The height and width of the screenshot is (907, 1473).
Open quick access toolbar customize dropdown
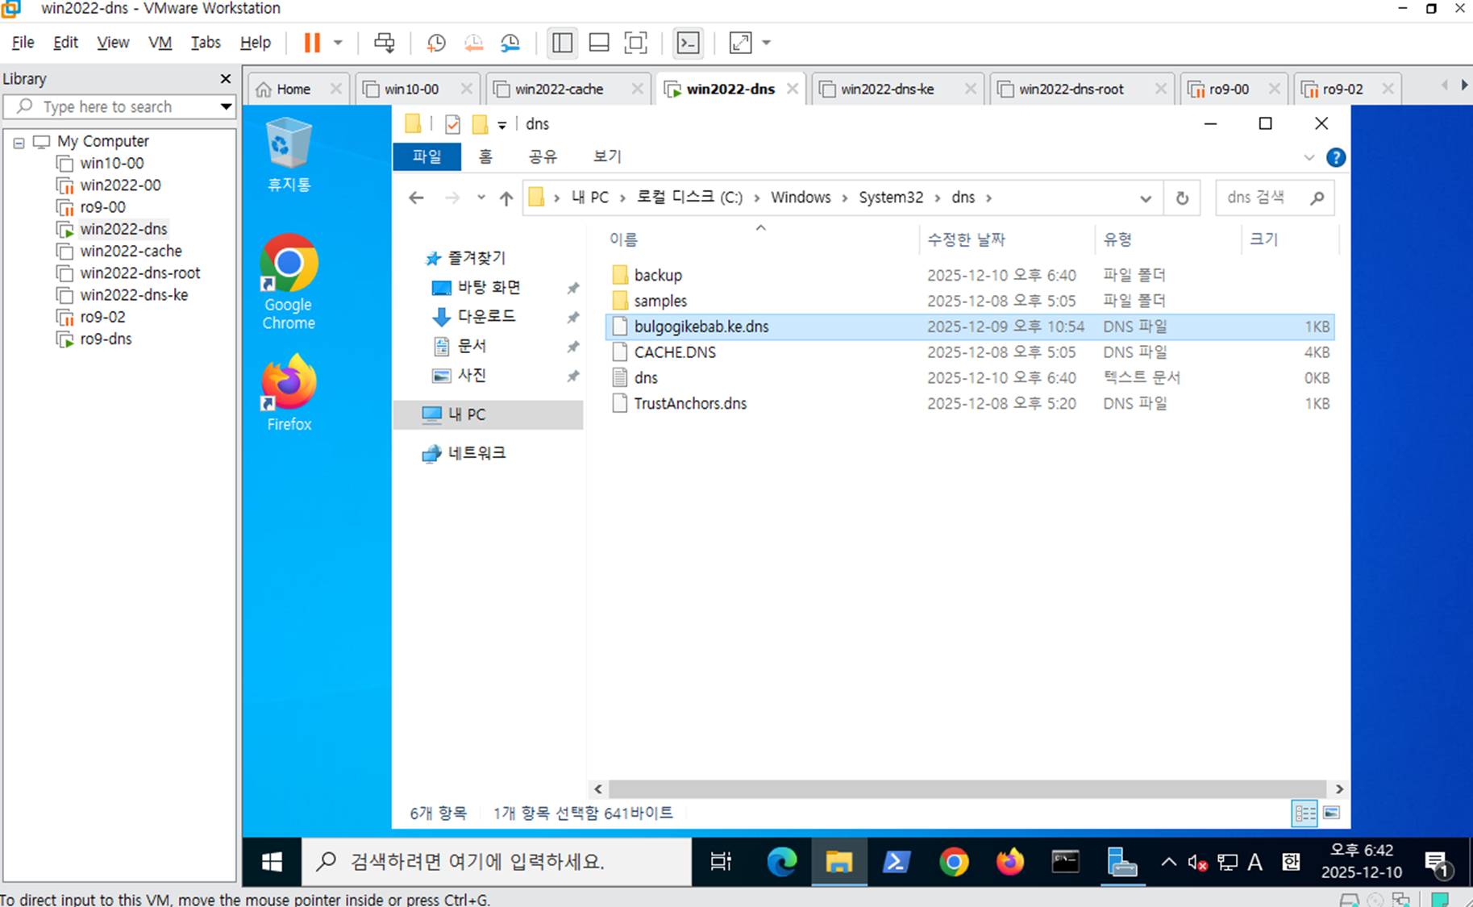pos(501,125)
